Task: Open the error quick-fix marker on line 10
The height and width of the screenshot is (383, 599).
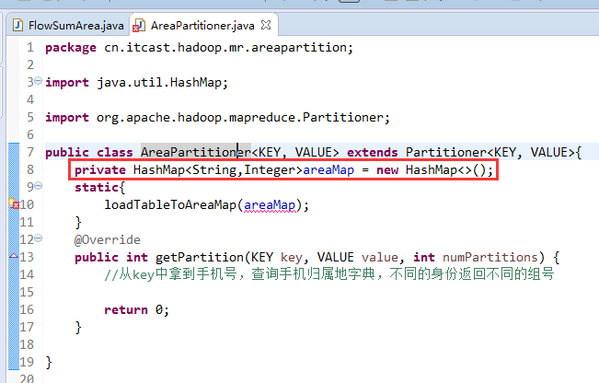Action: click(14, 203)
